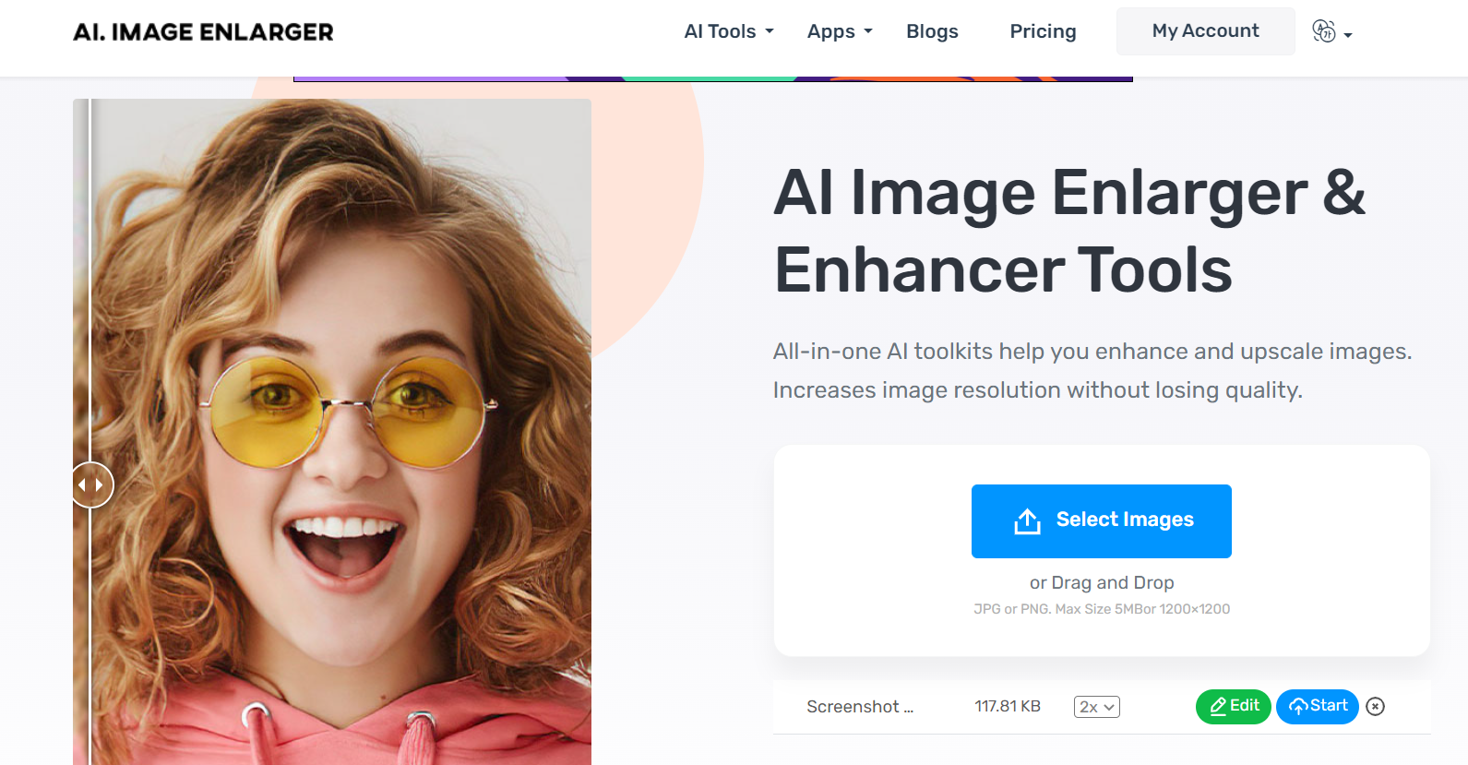Image resolution: width=1468 pixels, height=765 pixels.
Task: Click the 'Screenshot ...' file name
Action: click(860, 707)
